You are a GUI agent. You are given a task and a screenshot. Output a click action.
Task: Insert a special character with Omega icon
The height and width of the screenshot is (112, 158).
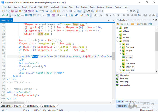pos(67,15)
